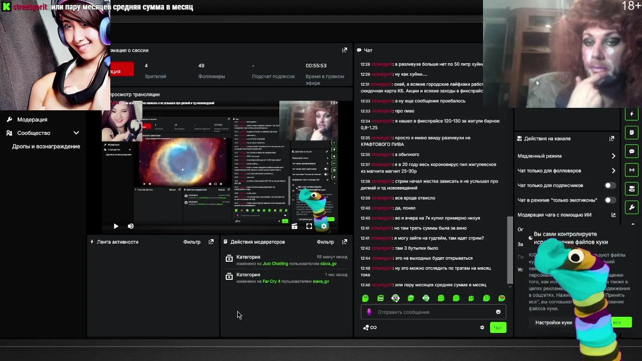Toggle theater mode in stream preview
The height and width of the screenshot is (361, 642).
(294, 226)
